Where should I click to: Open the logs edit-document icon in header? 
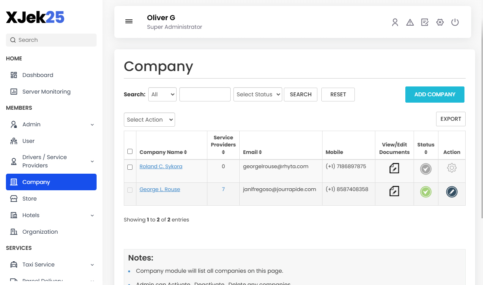click(425, 22)
